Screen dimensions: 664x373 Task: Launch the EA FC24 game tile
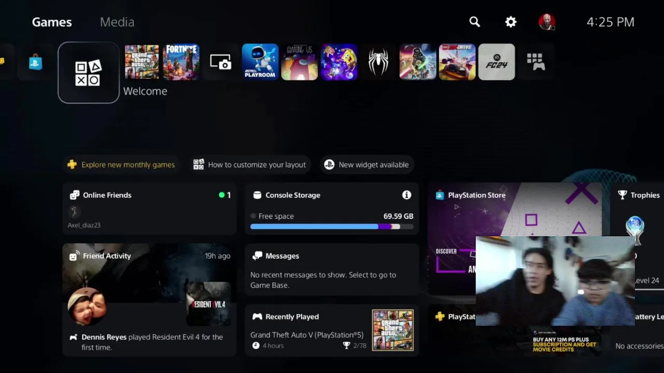pos(496,62)
